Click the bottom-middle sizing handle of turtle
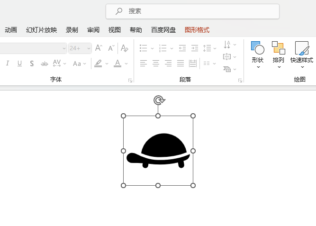The height and width of the screenshot is (226, 316). 158,185
